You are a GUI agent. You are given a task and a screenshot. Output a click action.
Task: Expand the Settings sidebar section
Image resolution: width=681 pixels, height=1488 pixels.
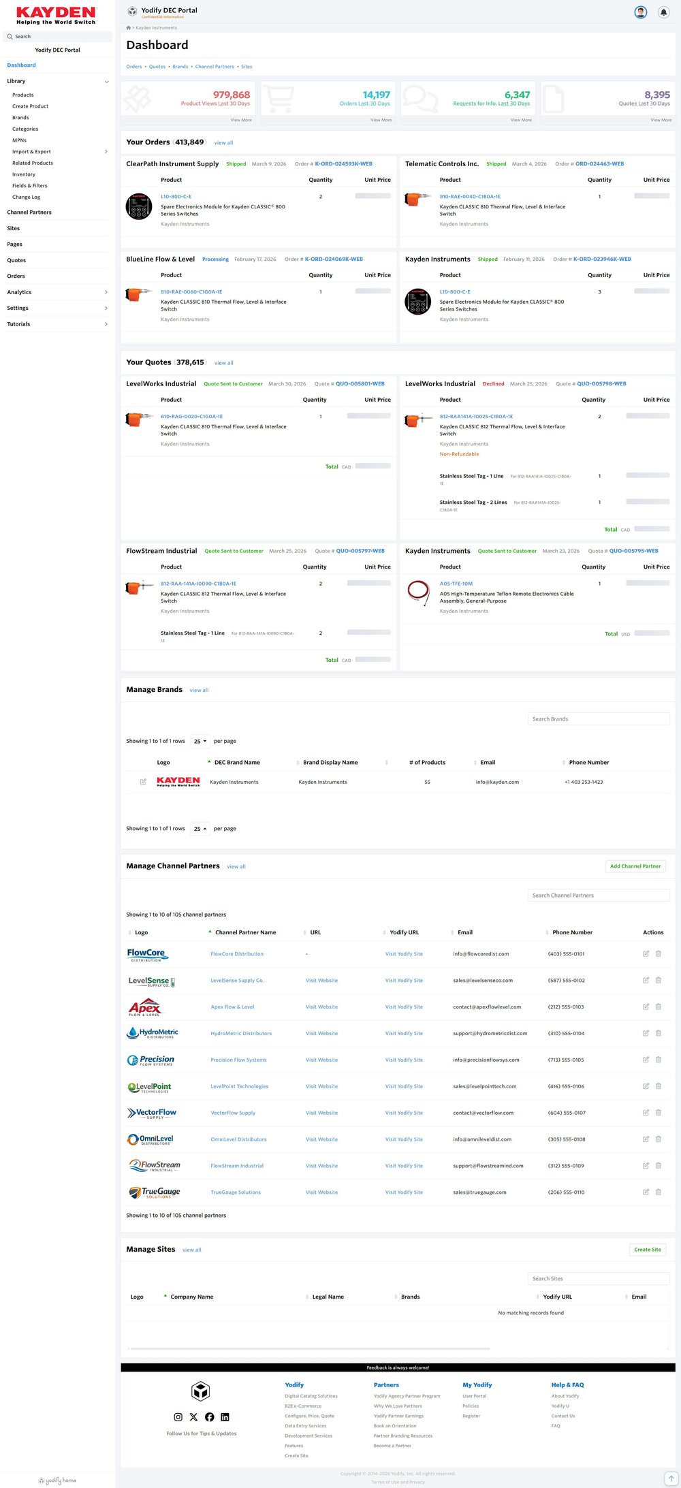(x=106, y=308)
